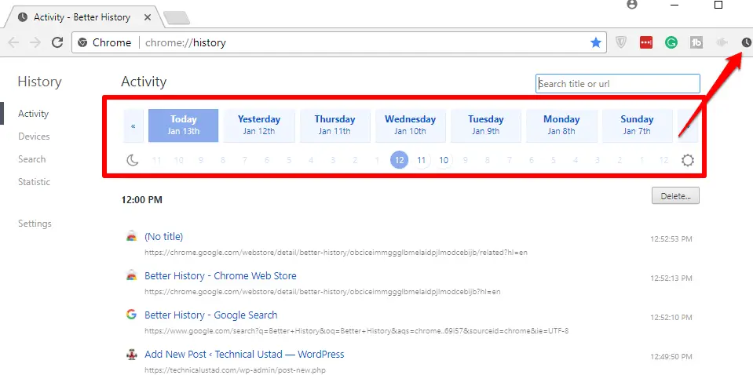Click the favicon beside the Technical Ustad entry
The height and width of the screenshot is (375, 753).
pos(131,355)
